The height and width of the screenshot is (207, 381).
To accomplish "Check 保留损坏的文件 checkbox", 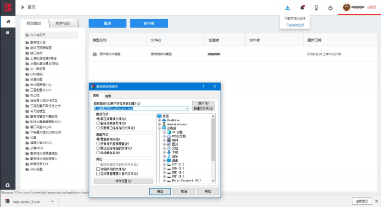I will point(98,169).
